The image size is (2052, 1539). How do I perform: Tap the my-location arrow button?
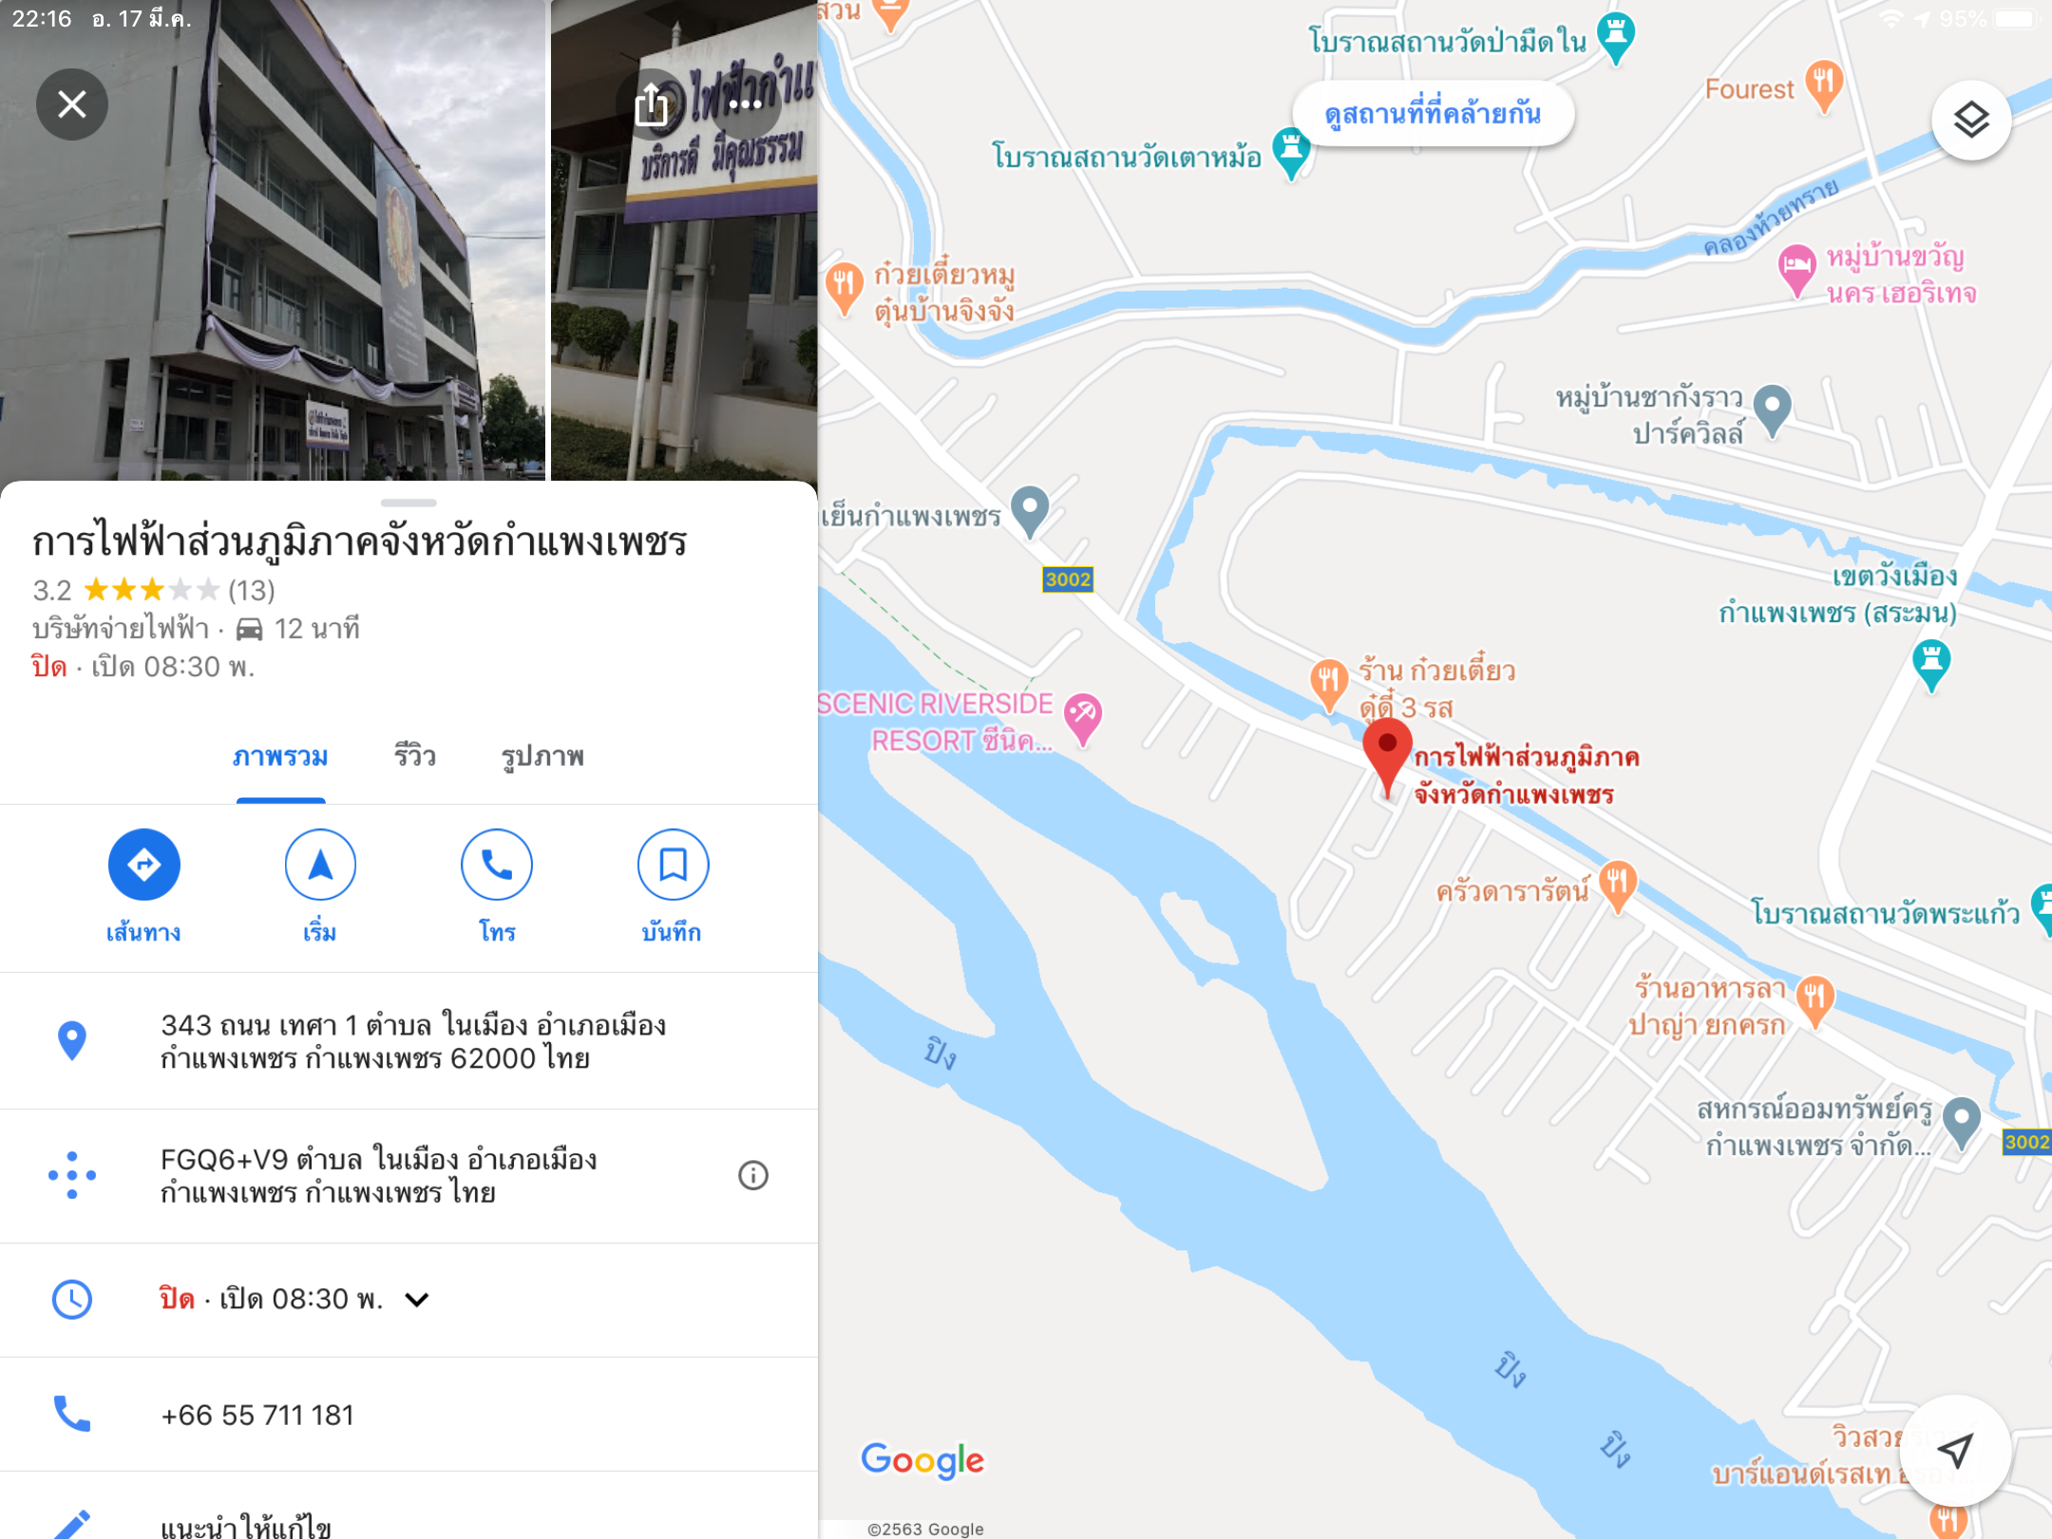pos(1955,1450)
